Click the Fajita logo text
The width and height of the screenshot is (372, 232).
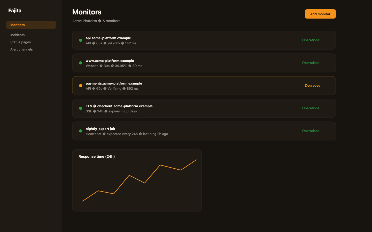15,11
